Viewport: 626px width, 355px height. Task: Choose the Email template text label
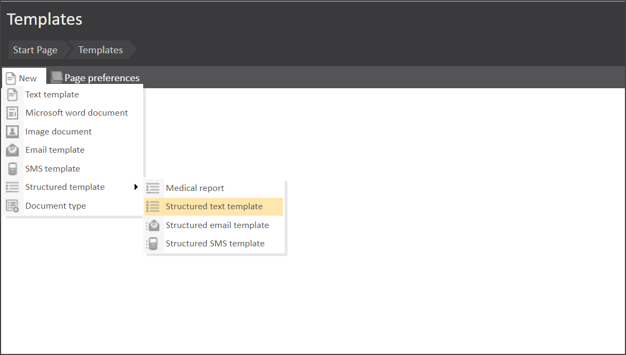click(x=55, y=150)
